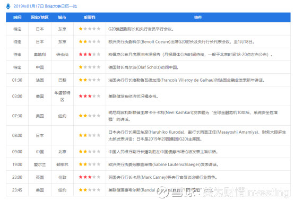This screenshot has width=294, height=200.
Task: Click the time cell 23:00
Action: point(18,177)
